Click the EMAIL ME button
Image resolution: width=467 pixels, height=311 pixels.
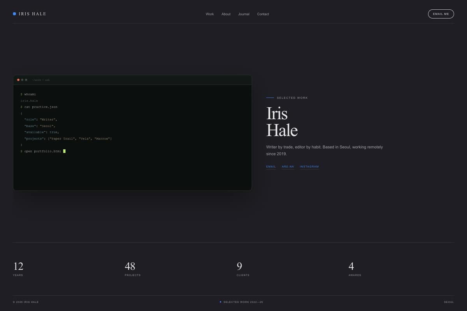441,14
